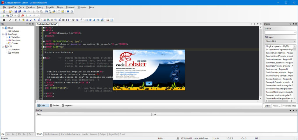
Task: Apply Bold formatting from HTML toolbar
Action: pyautogui.click(x=4, y=20)
